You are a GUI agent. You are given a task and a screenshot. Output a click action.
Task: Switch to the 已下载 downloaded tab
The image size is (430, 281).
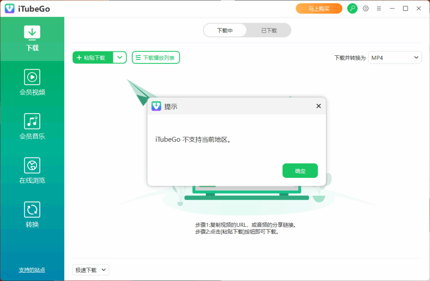[269, 30]
